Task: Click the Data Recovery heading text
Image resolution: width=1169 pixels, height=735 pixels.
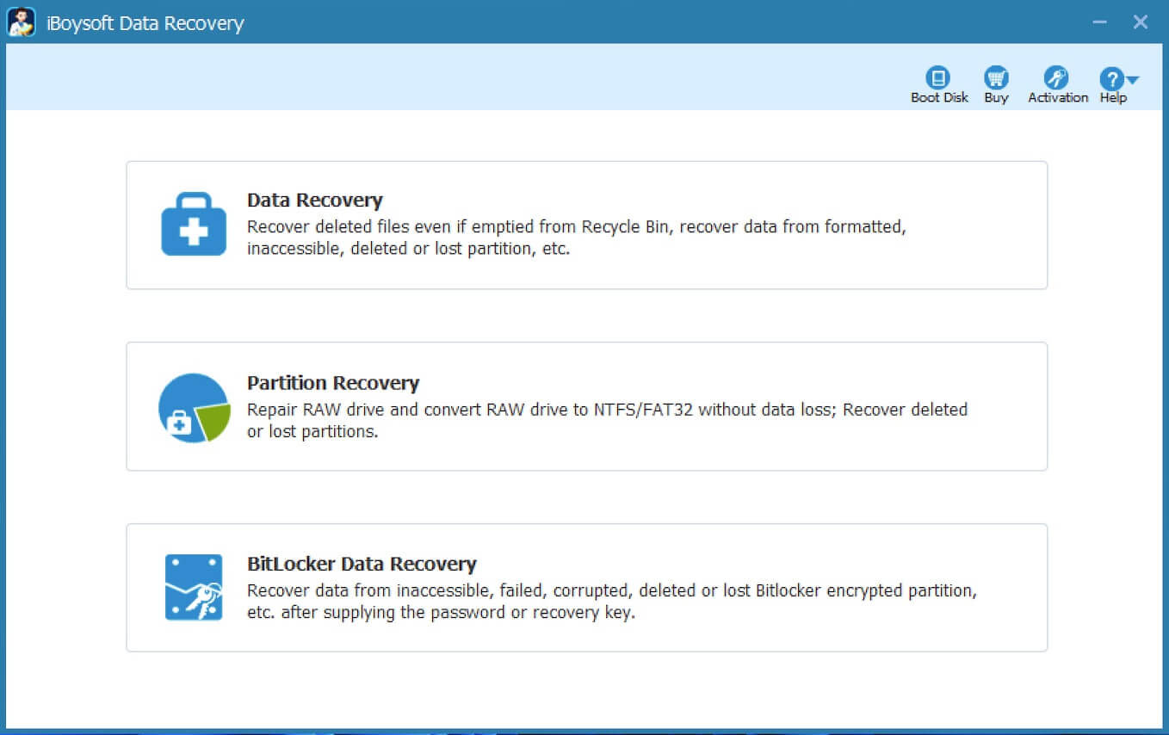Action: pos(315,200)
